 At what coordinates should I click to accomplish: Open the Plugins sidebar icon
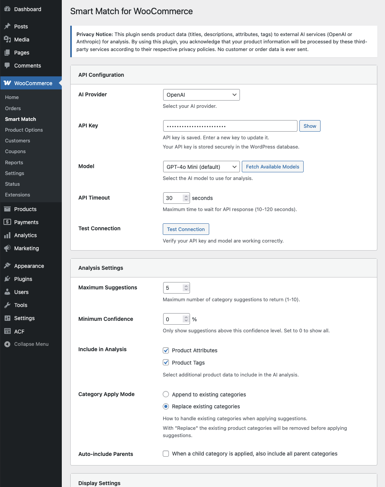(7, 279)
